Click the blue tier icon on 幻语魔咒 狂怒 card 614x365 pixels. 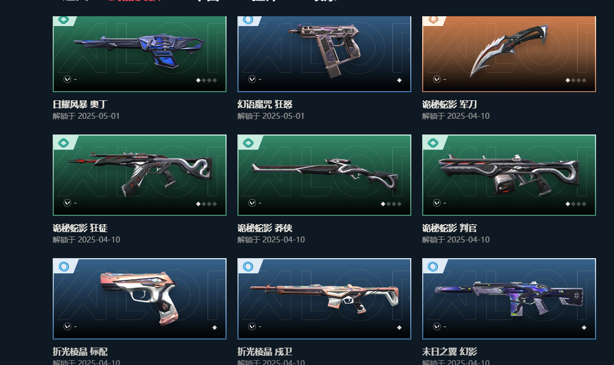click(248, 20)
